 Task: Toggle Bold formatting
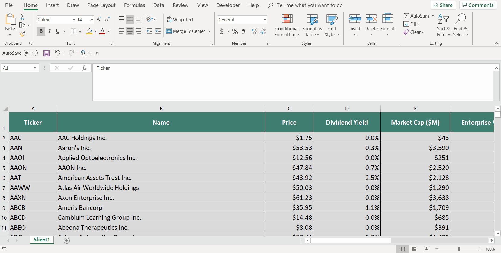pyautogui.click(x=41, y=31)
